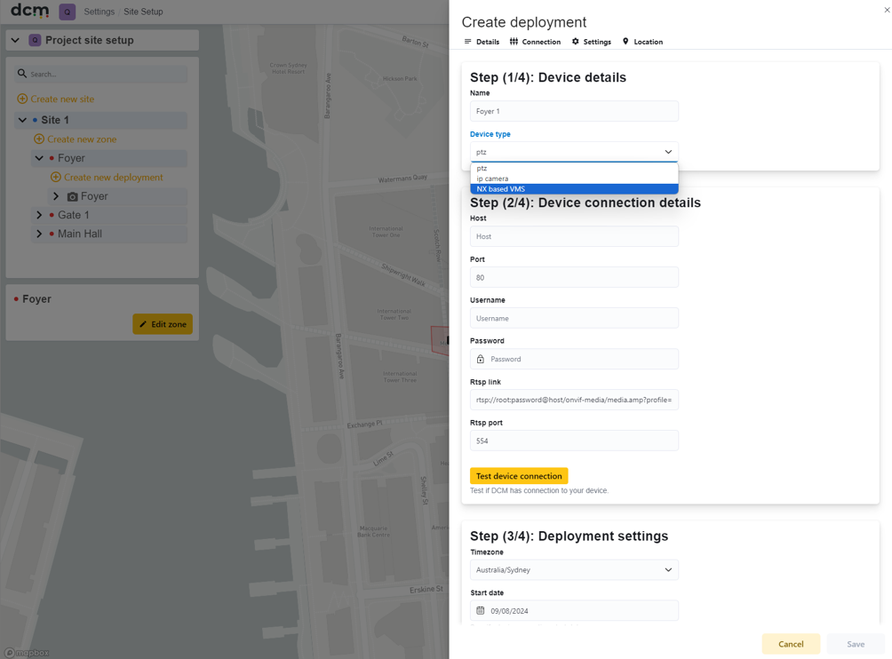The height and width of the screenshot is (659, 892).
Task: Focus the Start date field
Action: click(x=574, y=611)
